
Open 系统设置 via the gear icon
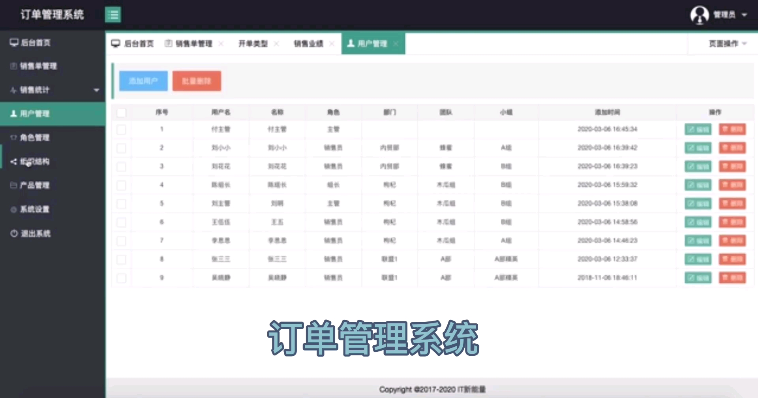pos(13,209)
